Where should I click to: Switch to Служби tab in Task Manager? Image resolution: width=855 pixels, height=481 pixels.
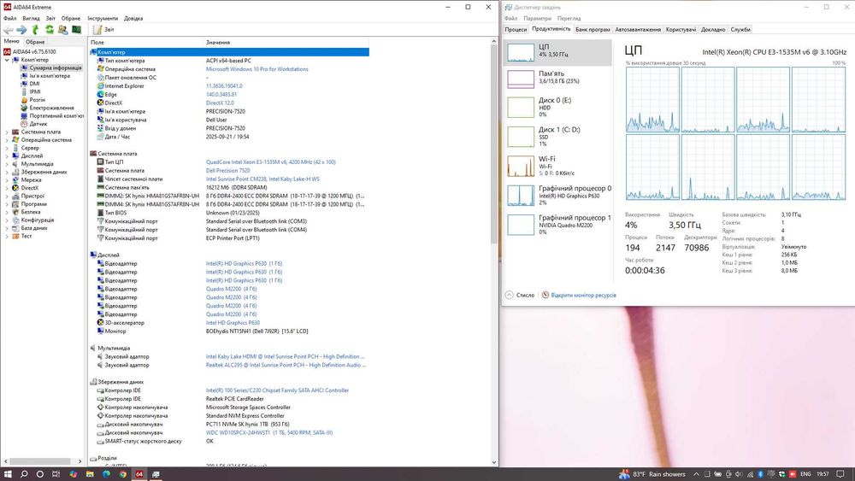pyautogui.click(x=740, y=29)
